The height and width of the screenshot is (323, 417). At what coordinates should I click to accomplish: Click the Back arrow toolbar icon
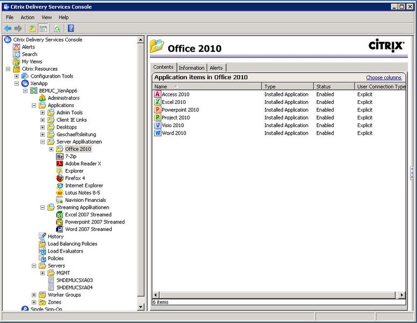coord(8,28)
